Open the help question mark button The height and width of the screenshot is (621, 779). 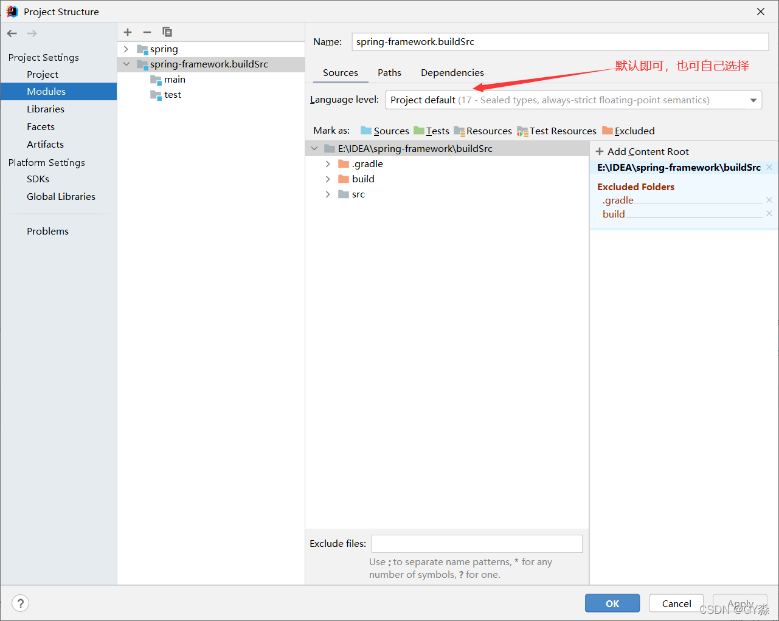pyautogui.click(x=21, y=603)
